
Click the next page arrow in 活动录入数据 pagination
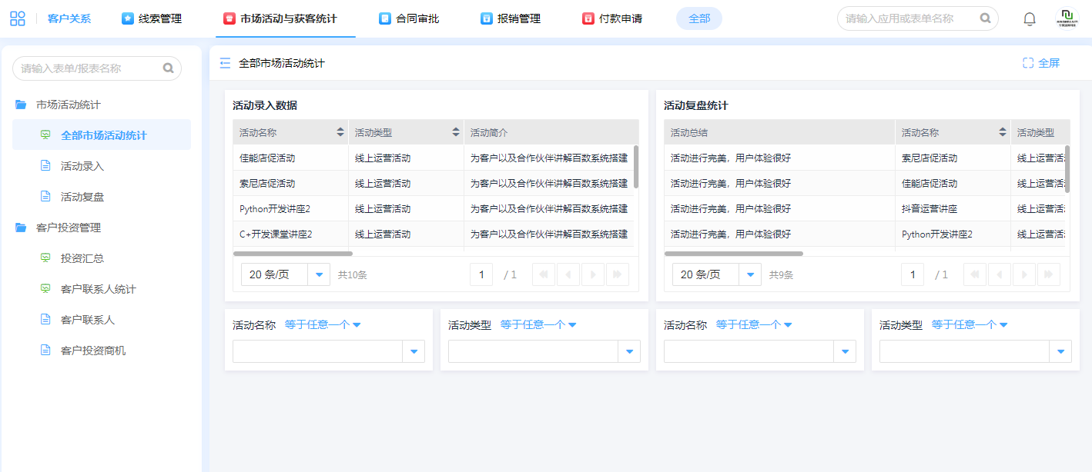pyautogui.click(x=593, y=274)
